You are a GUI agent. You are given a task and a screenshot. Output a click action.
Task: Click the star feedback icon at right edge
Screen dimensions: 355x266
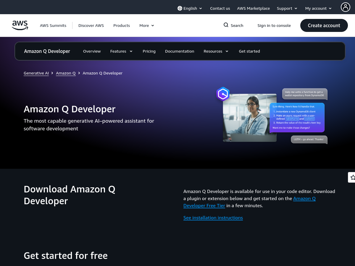352,177
